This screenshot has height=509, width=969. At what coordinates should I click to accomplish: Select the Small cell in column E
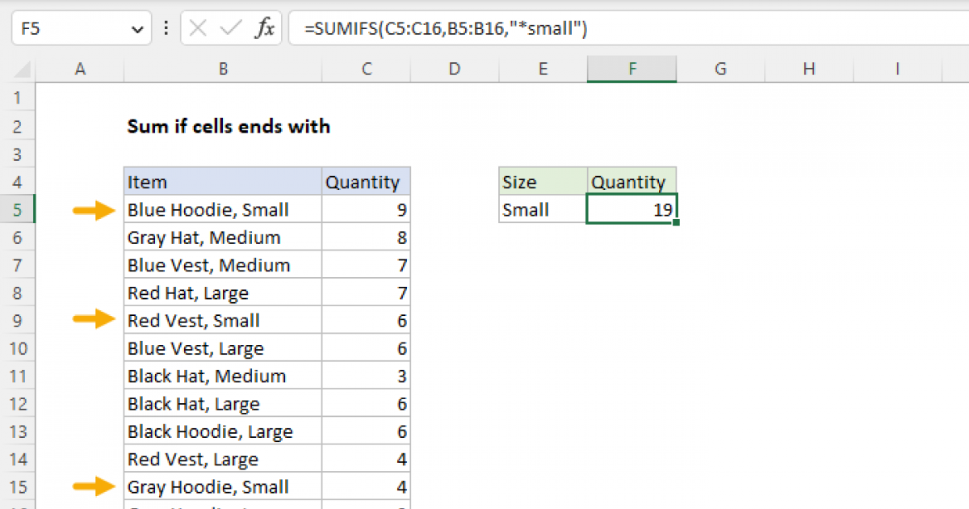(x=543, y=210)
